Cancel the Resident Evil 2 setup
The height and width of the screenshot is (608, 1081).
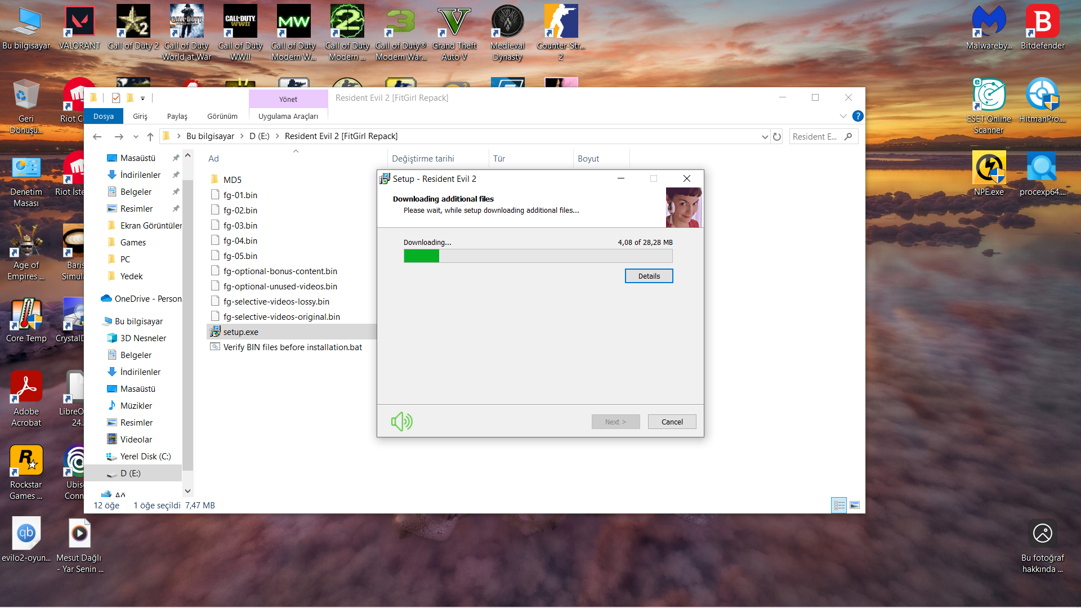[672, 422]
